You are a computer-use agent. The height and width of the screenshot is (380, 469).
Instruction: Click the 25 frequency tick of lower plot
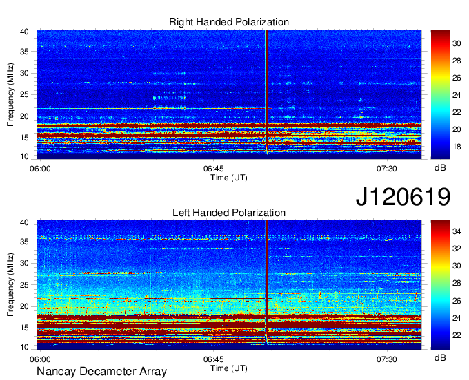(x=24, y=285)
